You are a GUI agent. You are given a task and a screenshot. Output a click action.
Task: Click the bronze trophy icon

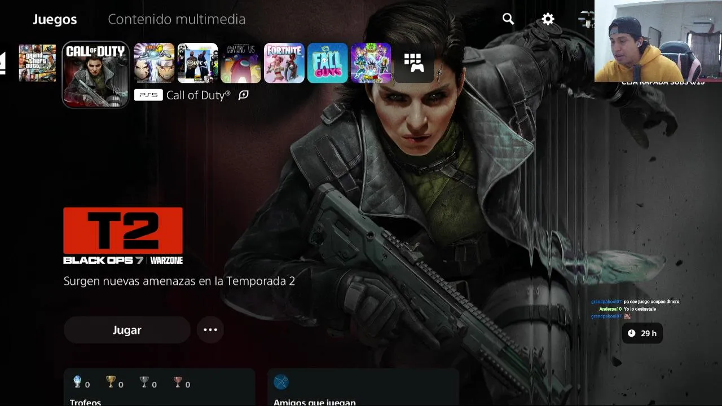(178, 382)
